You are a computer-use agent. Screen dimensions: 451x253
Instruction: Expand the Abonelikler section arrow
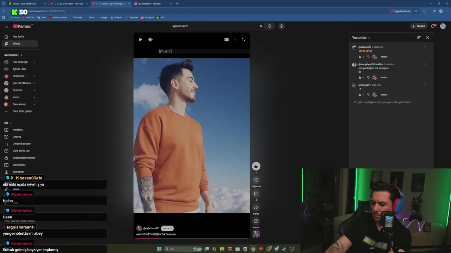(x=21, y=55)
